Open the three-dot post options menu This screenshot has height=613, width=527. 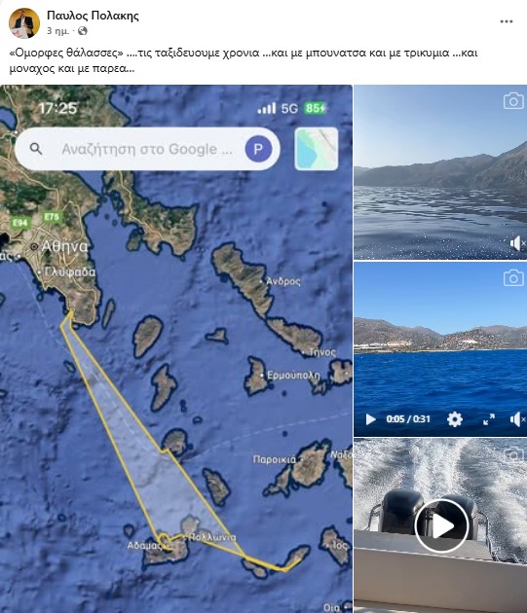click(507, 21)
